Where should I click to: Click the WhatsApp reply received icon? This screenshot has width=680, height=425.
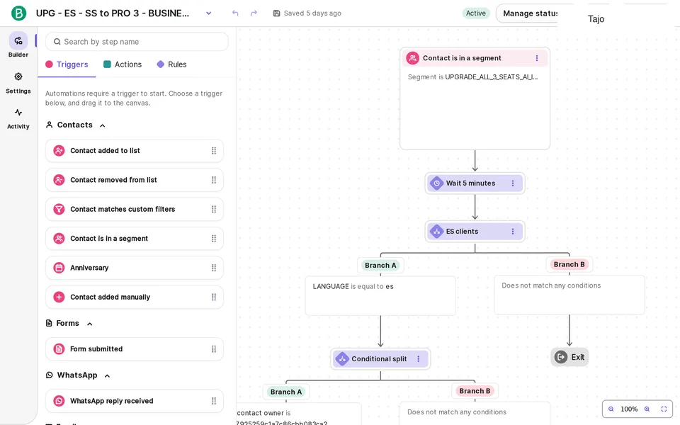59,401
